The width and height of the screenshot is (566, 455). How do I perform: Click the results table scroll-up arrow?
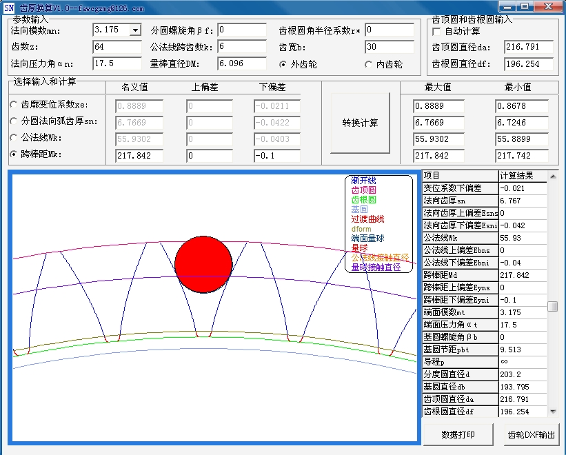click(x=553, y=176)
